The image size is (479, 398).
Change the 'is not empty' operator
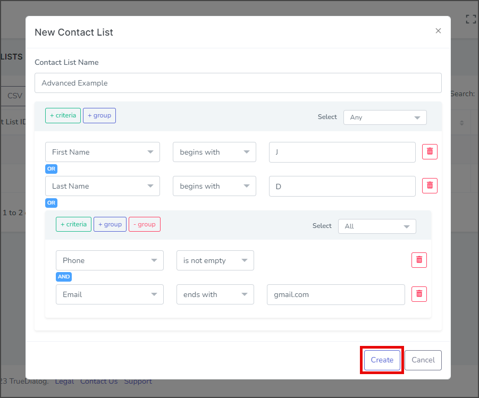point(215,260)
